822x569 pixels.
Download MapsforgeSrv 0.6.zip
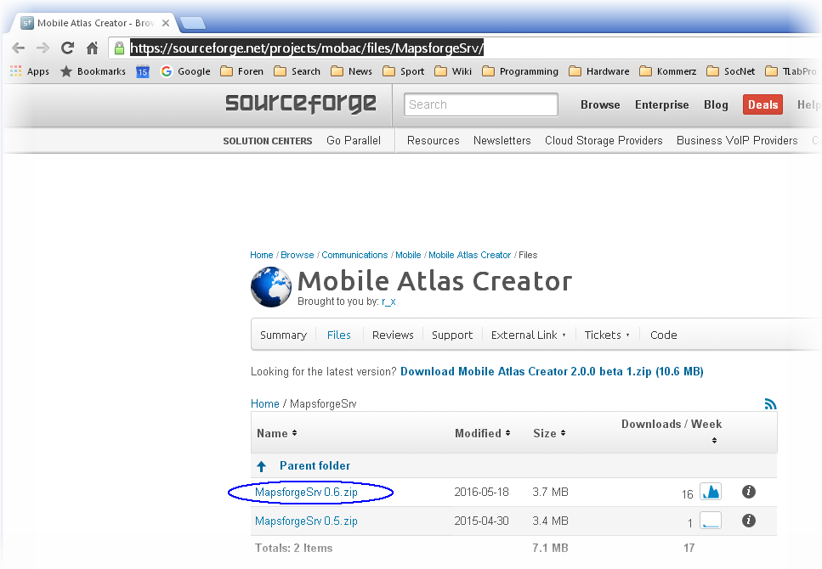point(306,493)
